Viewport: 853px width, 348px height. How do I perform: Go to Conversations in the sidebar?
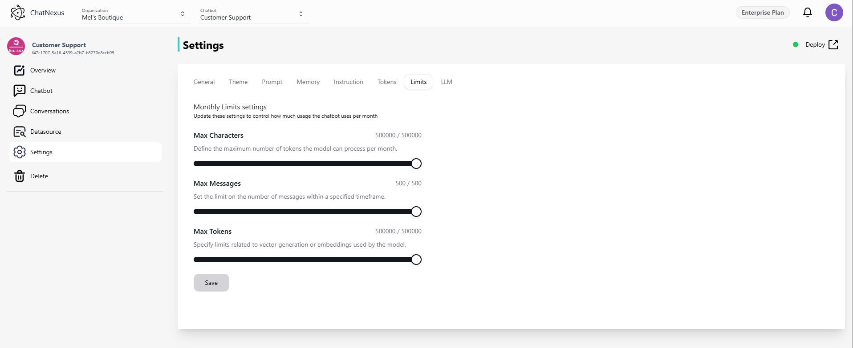[x=85, y=111]
